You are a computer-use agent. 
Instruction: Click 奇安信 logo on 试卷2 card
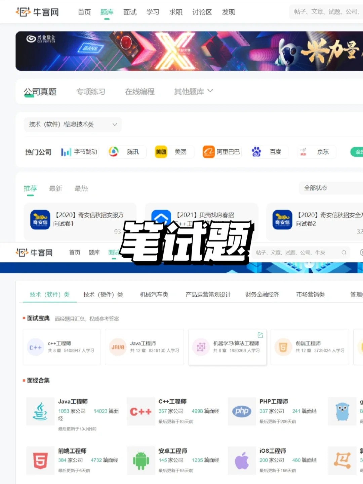tap(282, 220)
